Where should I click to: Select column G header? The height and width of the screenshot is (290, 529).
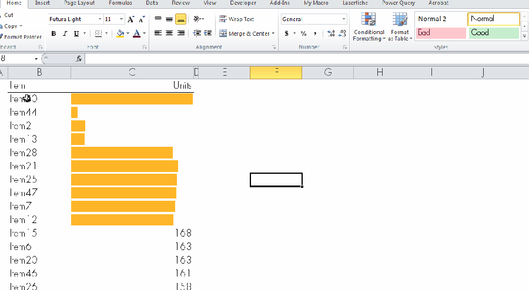[327, 72]
